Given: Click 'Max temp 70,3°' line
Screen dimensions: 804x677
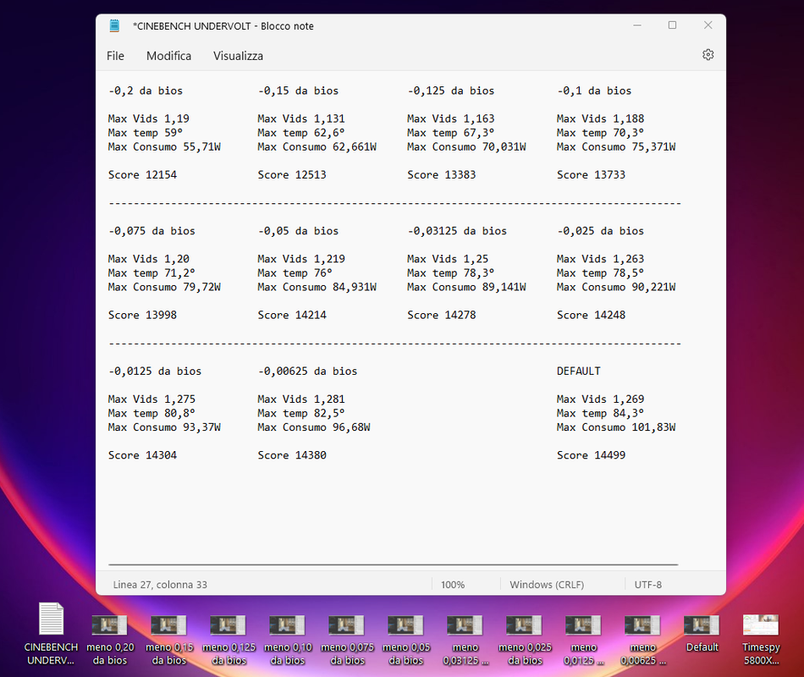Looking at the screenshot, I should (x=600, y=133).
